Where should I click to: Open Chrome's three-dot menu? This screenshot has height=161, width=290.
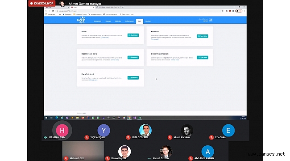pyautogui.click(x=244, y=11)
